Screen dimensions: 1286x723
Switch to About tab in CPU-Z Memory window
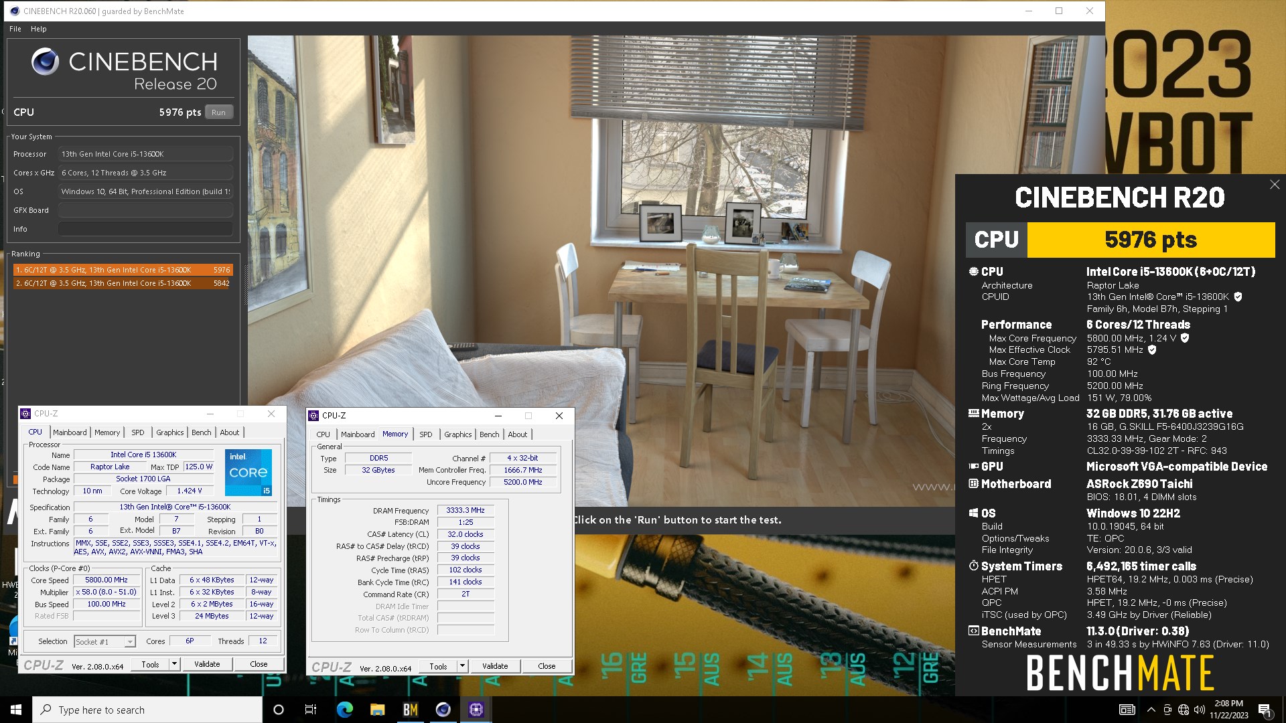pyautogui.click(x=518, y=434)
